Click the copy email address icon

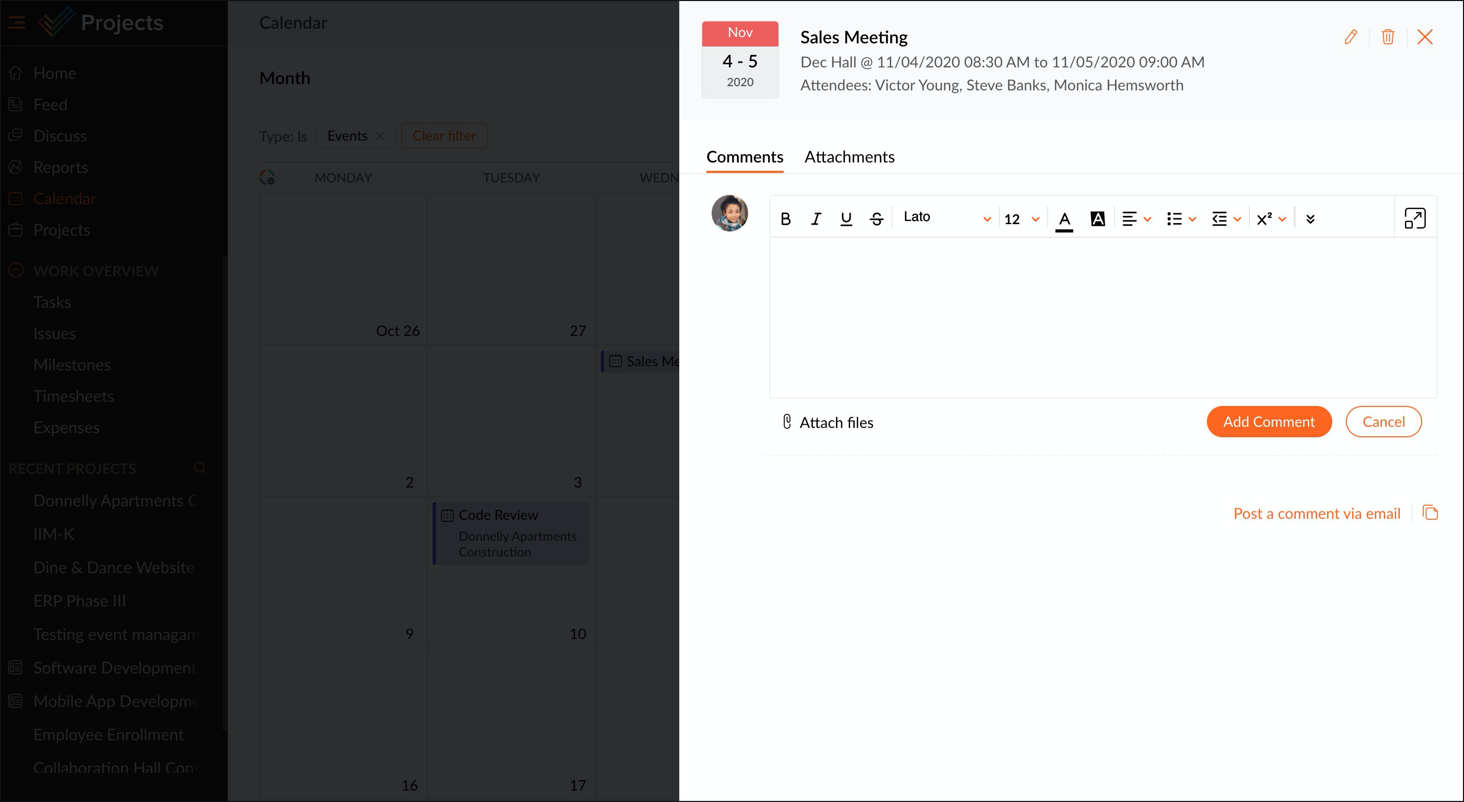pos(1430,513)
